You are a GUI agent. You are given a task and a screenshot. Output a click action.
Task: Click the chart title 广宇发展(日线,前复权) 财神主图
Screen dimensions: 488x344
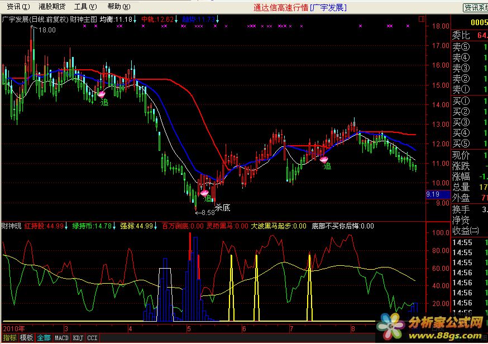coord(50,20)
